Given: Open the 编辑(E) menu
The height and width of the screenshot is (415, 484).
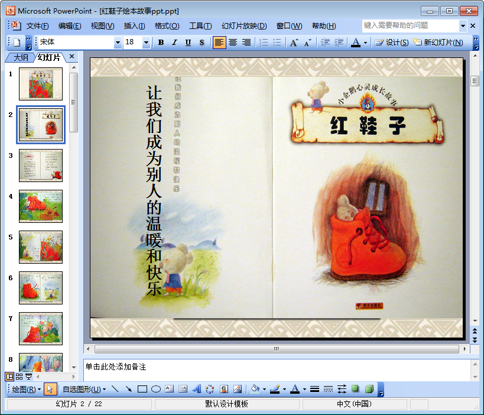Looking at the screenshot, I should (70, 26).
